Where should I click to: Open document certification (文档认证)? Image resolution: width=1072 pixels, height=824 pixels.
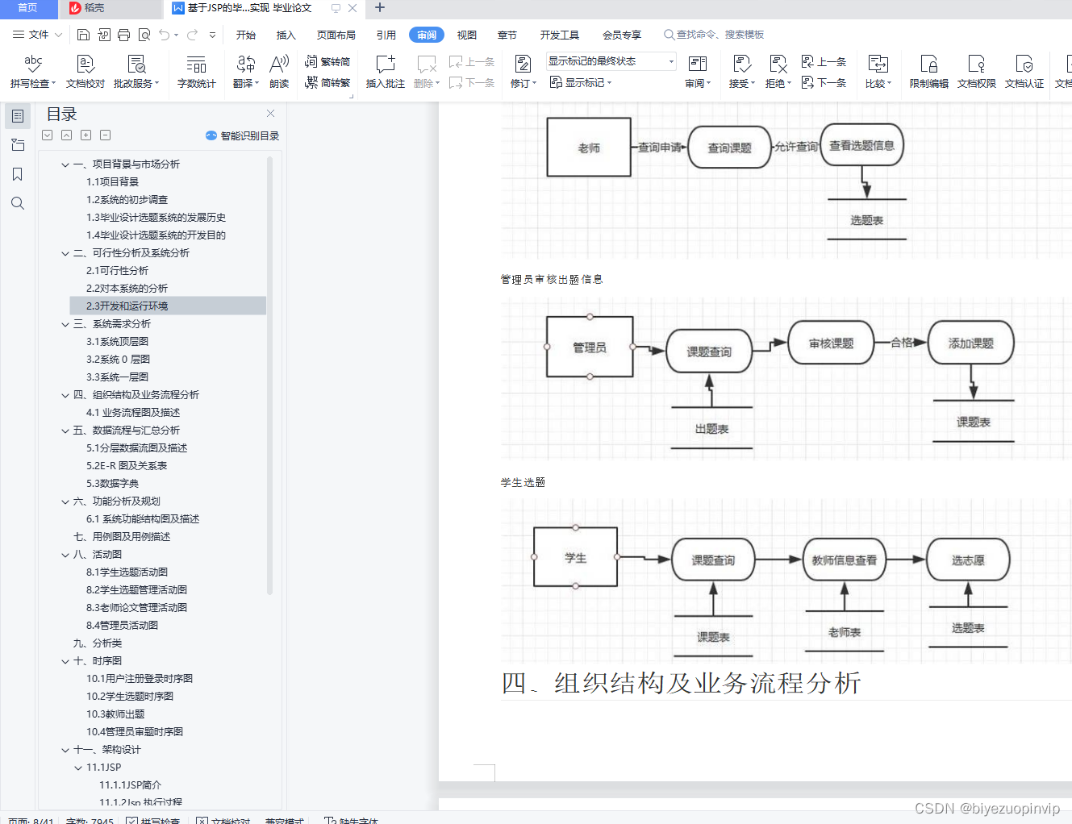pos(1024,71)
